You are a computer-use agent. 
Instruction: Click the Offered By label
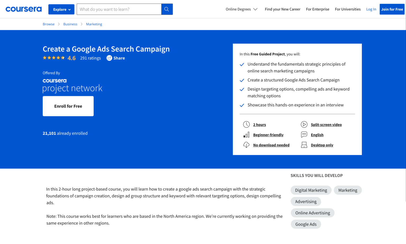pos(51,73)
